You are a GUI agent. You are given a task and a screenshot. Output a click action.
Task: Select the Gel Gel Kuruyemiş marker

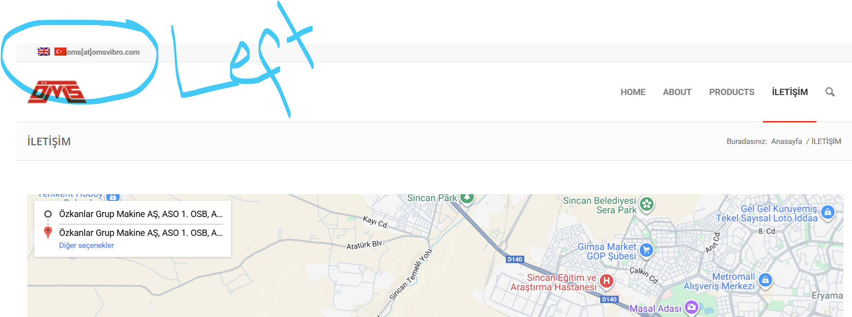tap(828, 212)
